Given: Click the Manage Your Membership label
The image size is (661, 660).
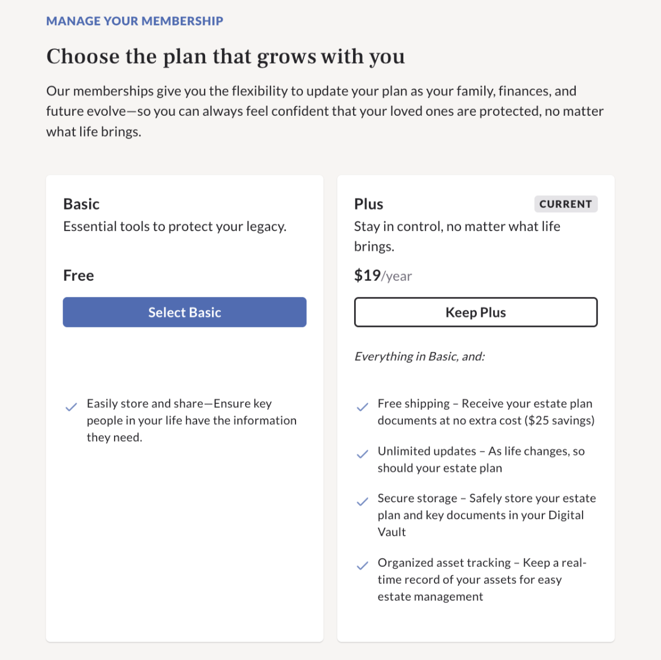Looking at the screenshot, I should pos(134,21).
